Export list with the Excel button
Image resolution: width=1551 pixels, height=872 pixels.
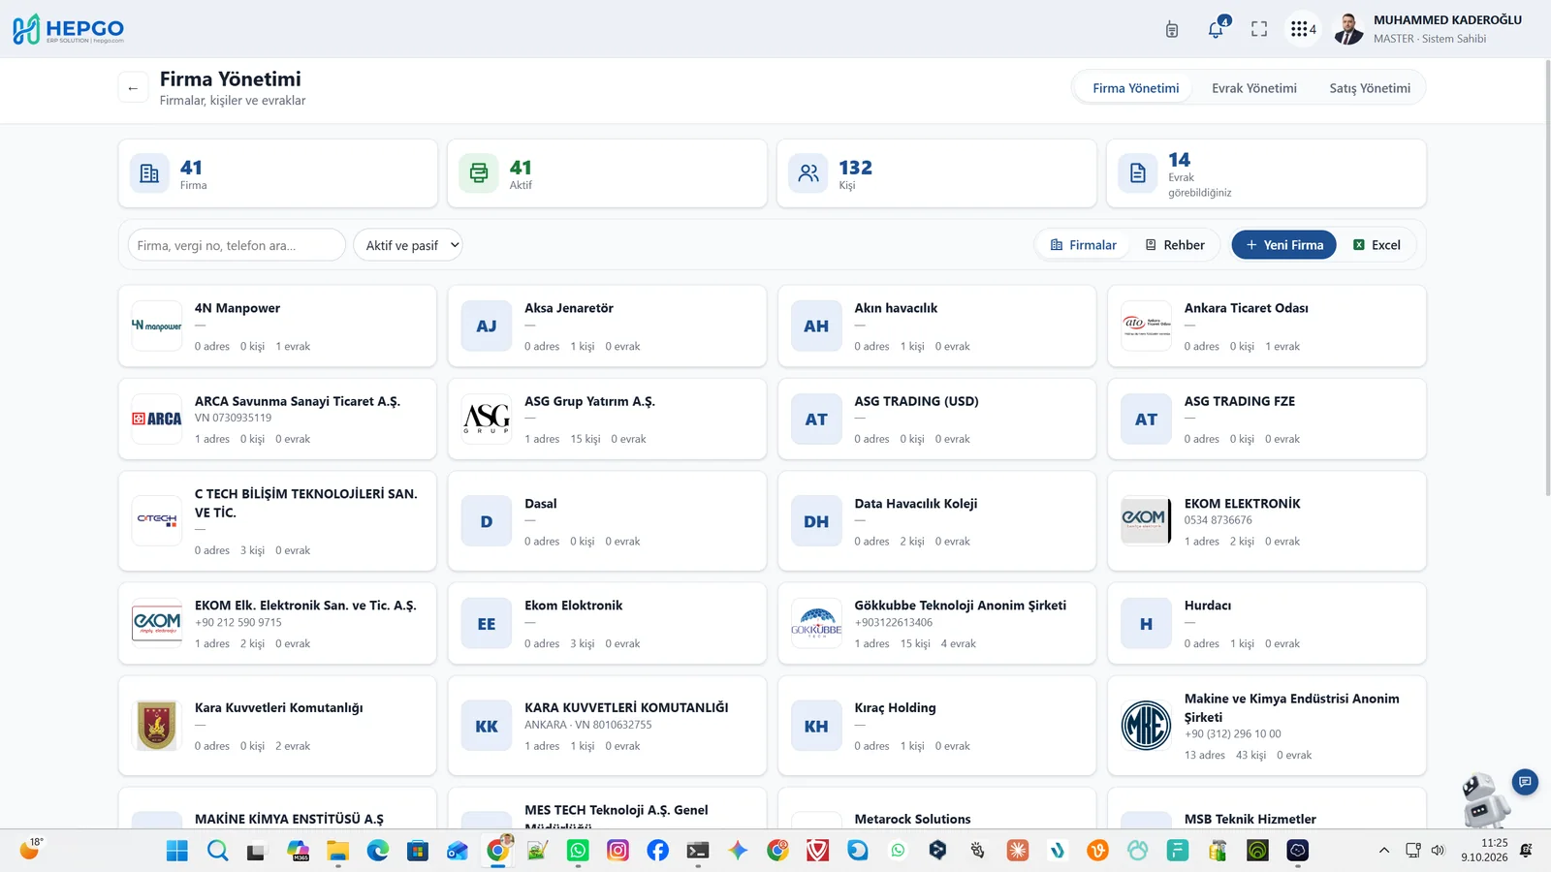point(1377,245)
